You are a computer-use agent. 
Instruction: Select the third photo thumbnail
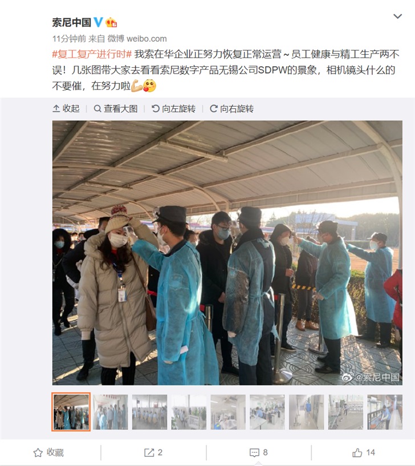click(x=150, y=412)
